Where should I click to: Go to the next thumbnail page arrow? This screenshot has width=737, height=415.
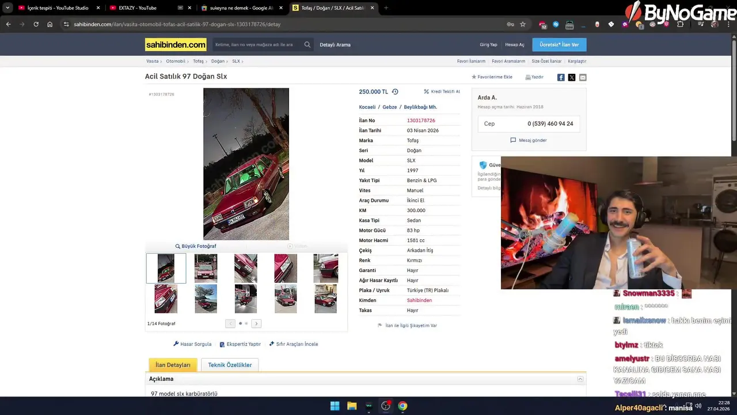(x=256, y=323)
